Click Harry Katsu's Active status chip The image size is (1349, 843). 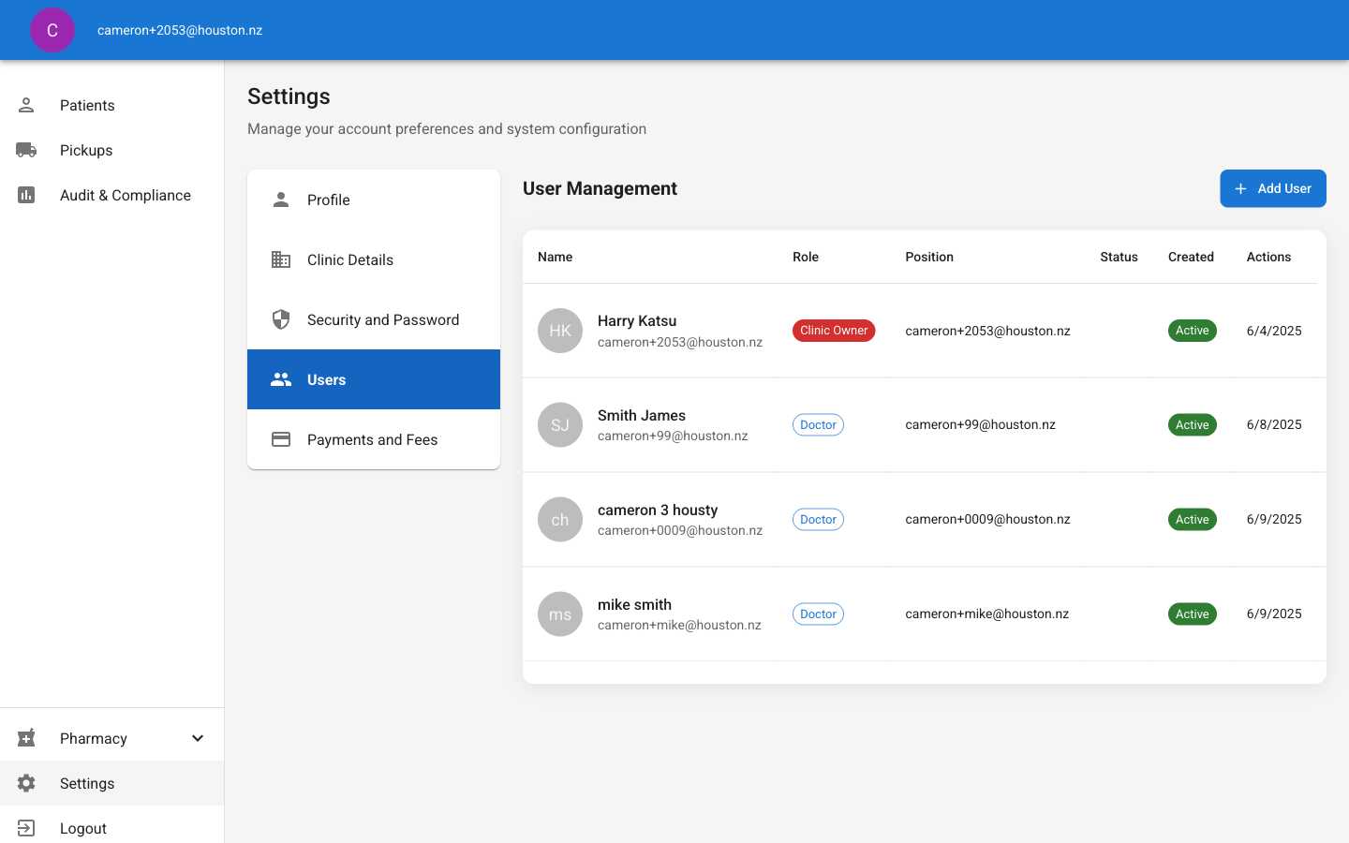click(1192, 331)
